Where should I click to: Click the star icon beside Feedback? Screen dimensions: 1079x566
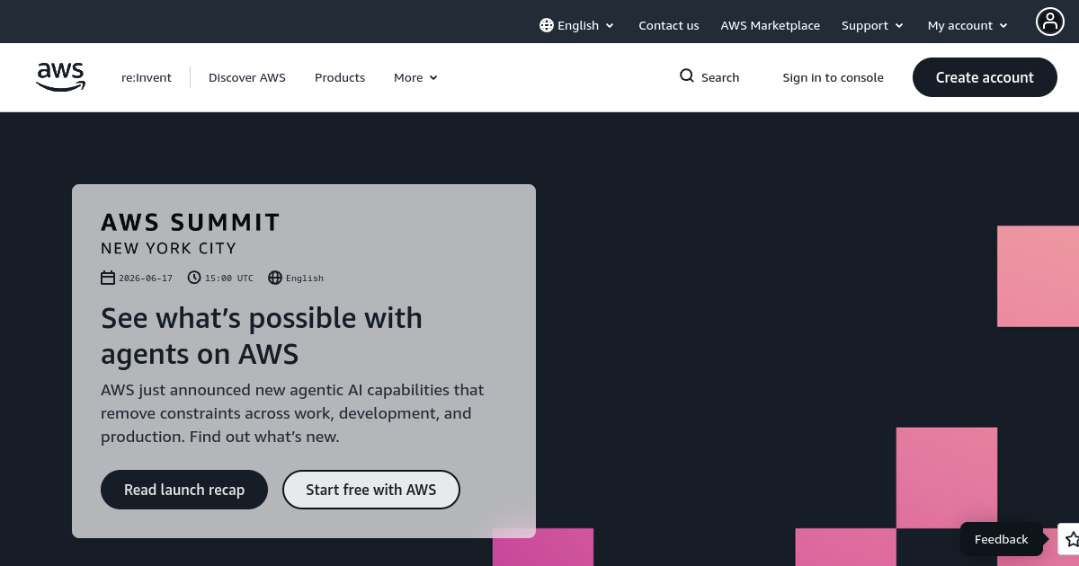coord(1071,539)
